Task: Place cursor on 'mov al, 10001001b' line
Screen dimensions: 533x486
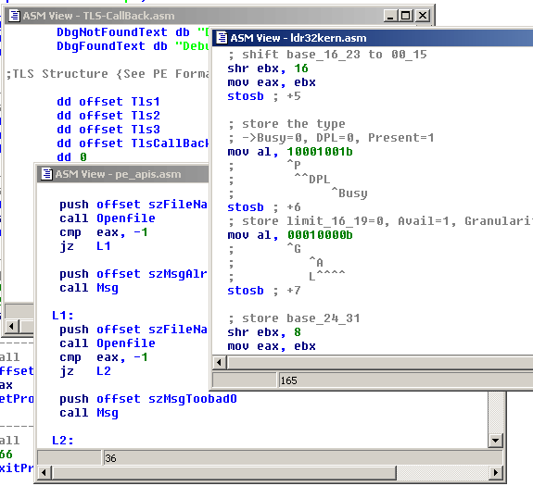Action: click(290, 152)
